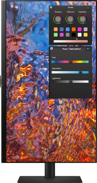Click the Hue / Saturation panel title
The height and width of the screenshot is (183, 97).
72,49
